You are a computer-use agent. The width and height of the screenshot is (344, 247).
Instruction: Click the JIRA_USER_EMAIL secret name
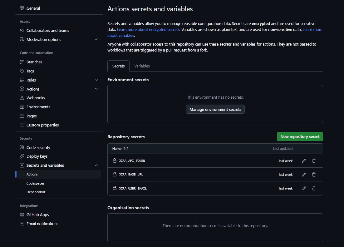click(133, 188)
